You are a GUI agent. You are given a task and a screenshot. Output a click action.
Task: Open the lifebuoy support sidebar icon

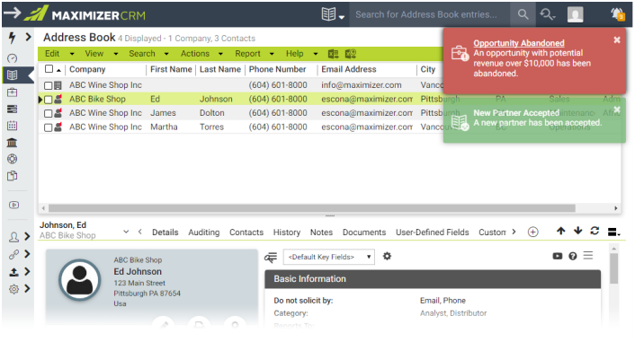13,159
